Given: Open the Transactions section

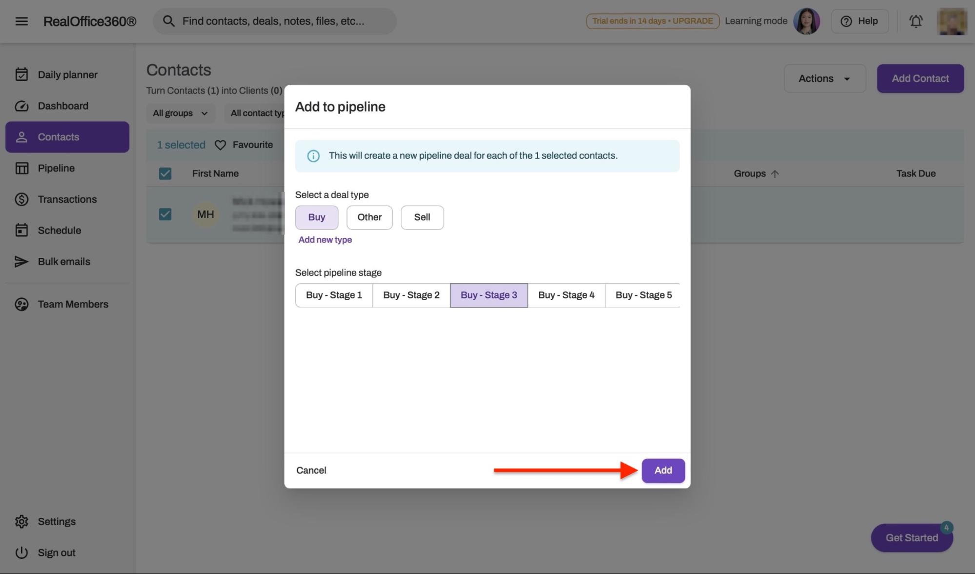Looking at the screenshot, I should [67, 199].
